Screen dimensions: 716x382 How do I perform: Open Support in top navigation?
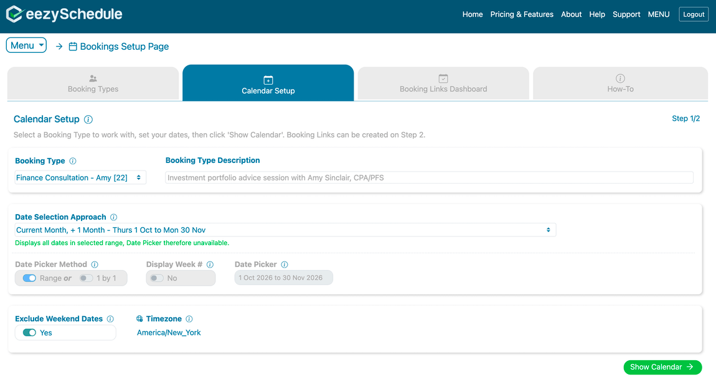click(x=626, y=14)
